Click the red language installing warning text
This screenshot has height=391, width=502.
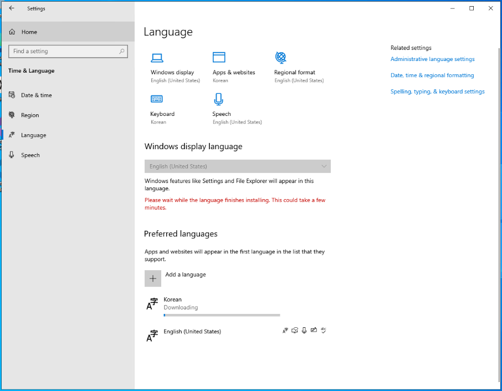coord(235,204)
